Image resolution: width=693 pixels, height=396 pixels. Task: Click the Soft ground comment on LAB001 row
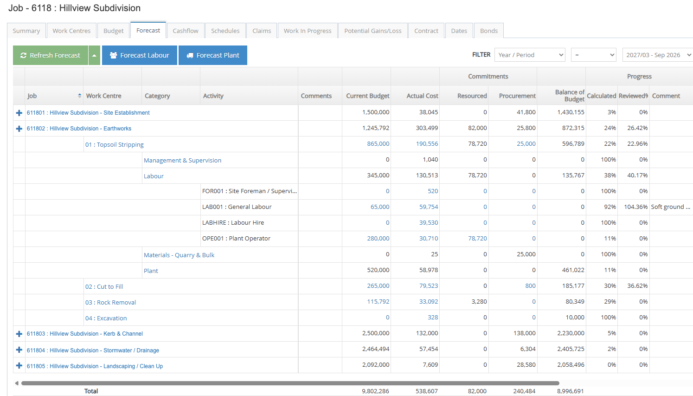click(x=670, y=207)
